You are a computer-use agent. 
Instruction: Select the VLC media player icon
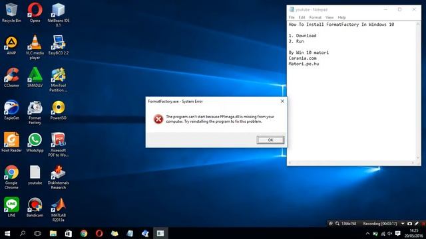pos(35,47)
